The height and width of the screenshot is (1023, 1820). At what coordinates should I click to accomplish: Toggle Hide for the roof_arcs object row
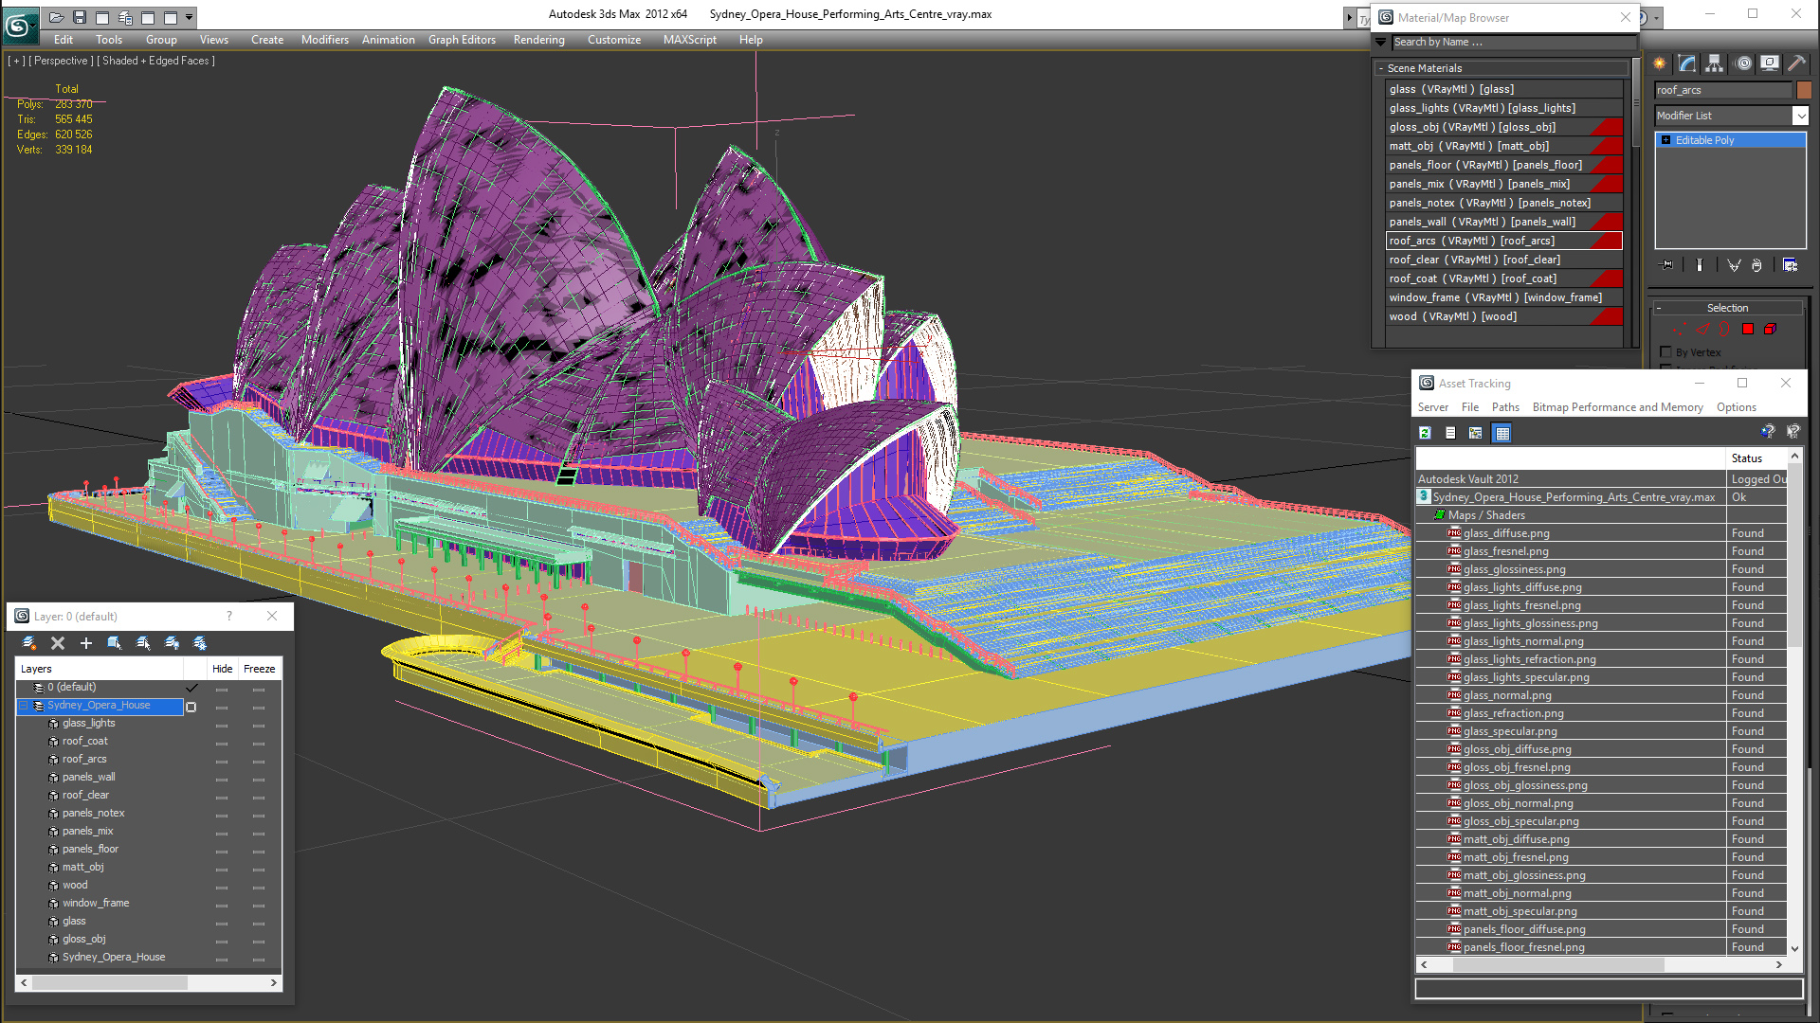tap(222, 762)
